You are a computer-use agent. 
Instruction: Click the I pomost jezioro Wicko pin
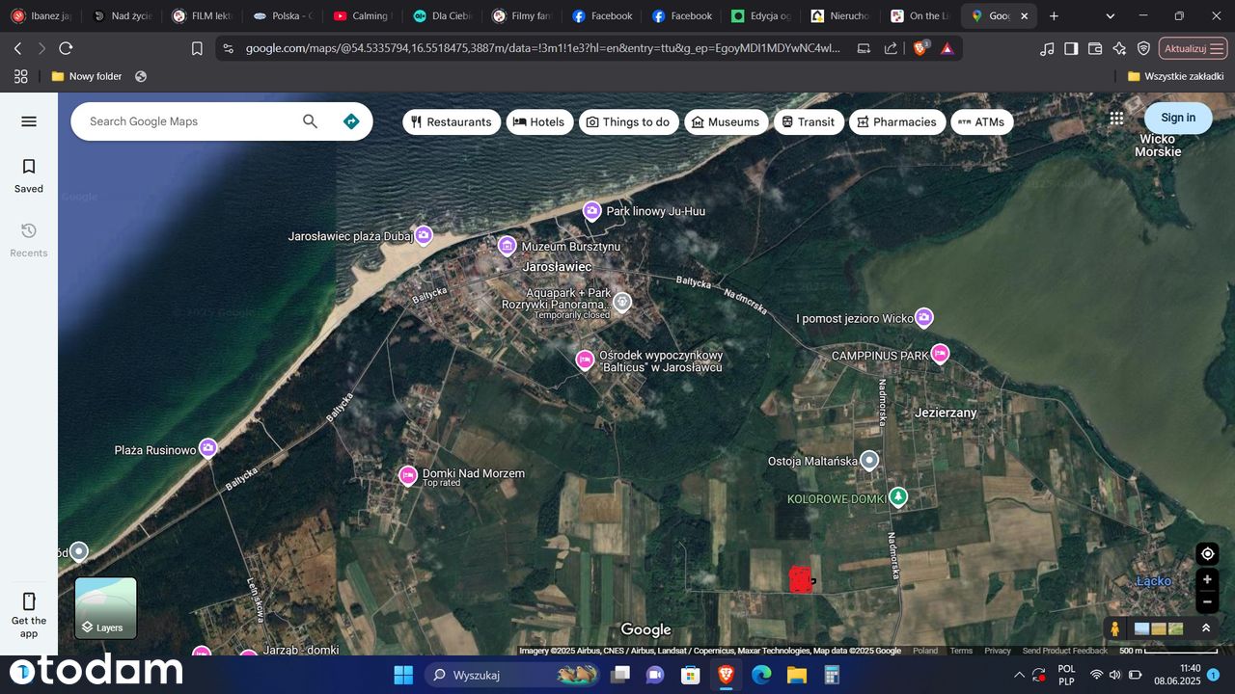click(924, 317)
